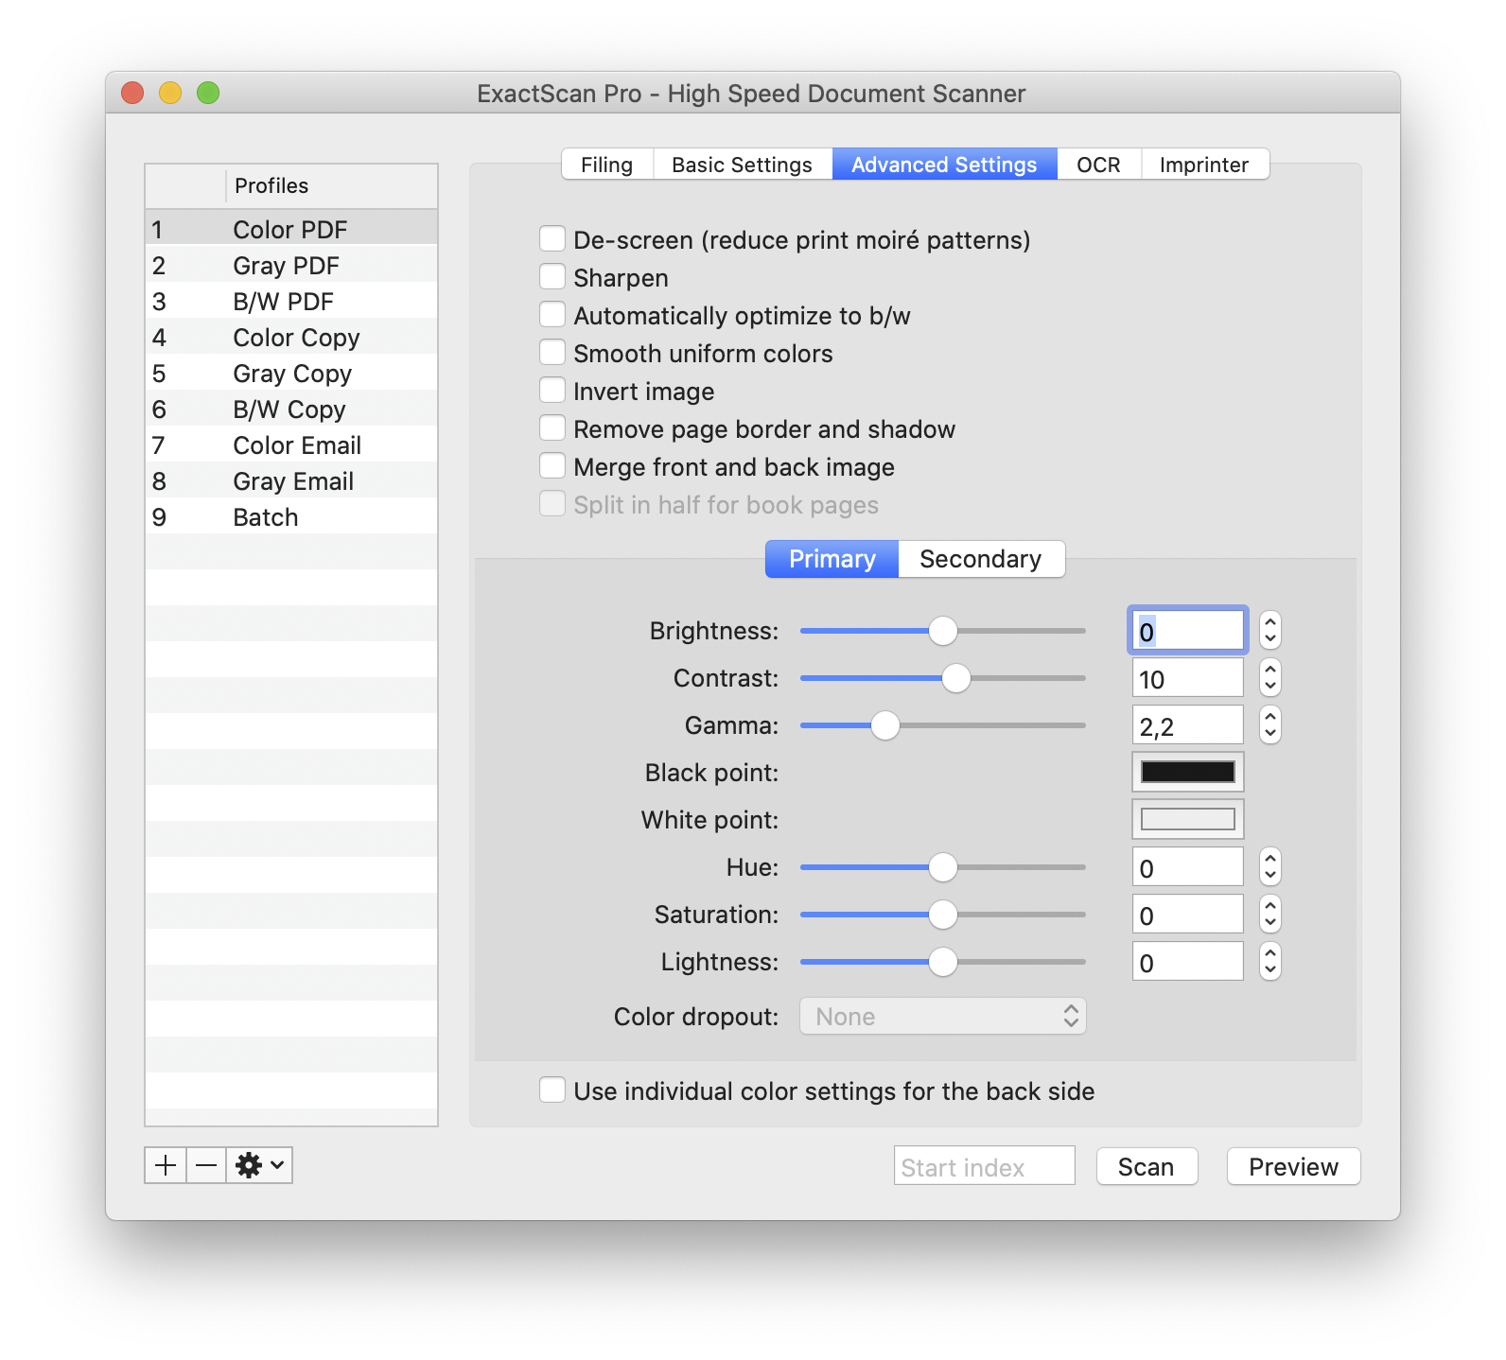This screenshot has height=1360, width=1506.
Task: Click the Gamma value stepper
Action: (1270, 724)
